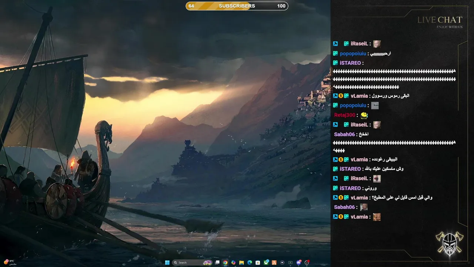Select vLamia message about المطبخ
Image resolution: width=474 pixels, height=267 pixels.
coord(383,198)
